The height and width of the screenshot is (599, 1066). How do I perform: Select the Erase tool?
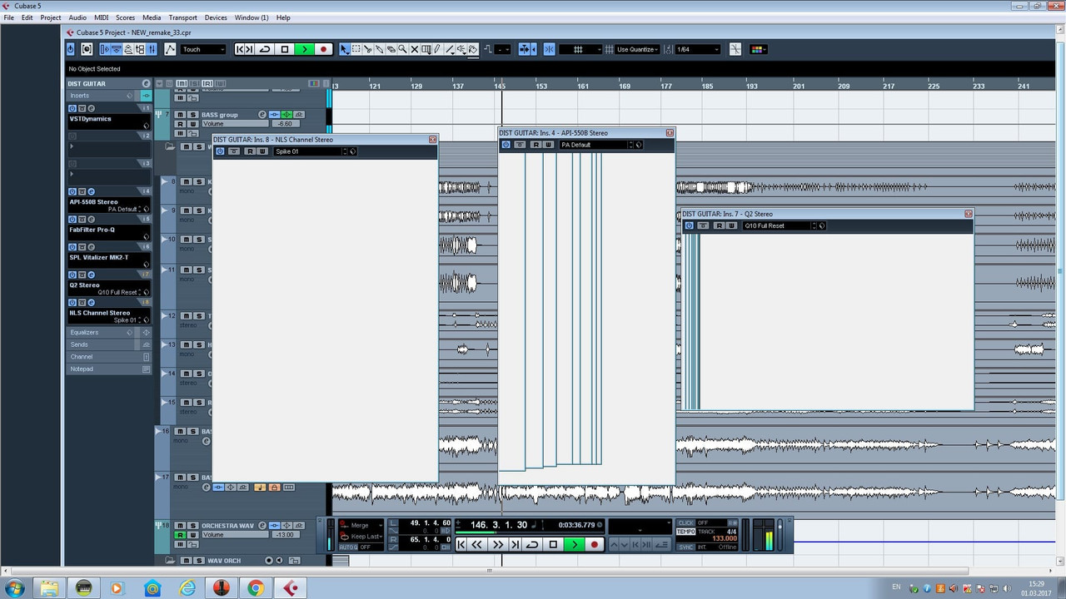click(391, 49)
